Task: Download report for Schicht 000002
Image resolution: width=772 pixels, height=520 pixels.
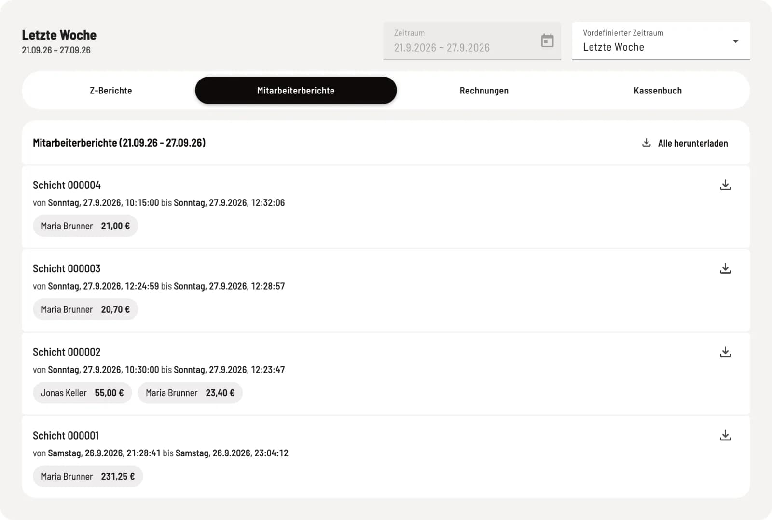Action: tap(725, 352)
